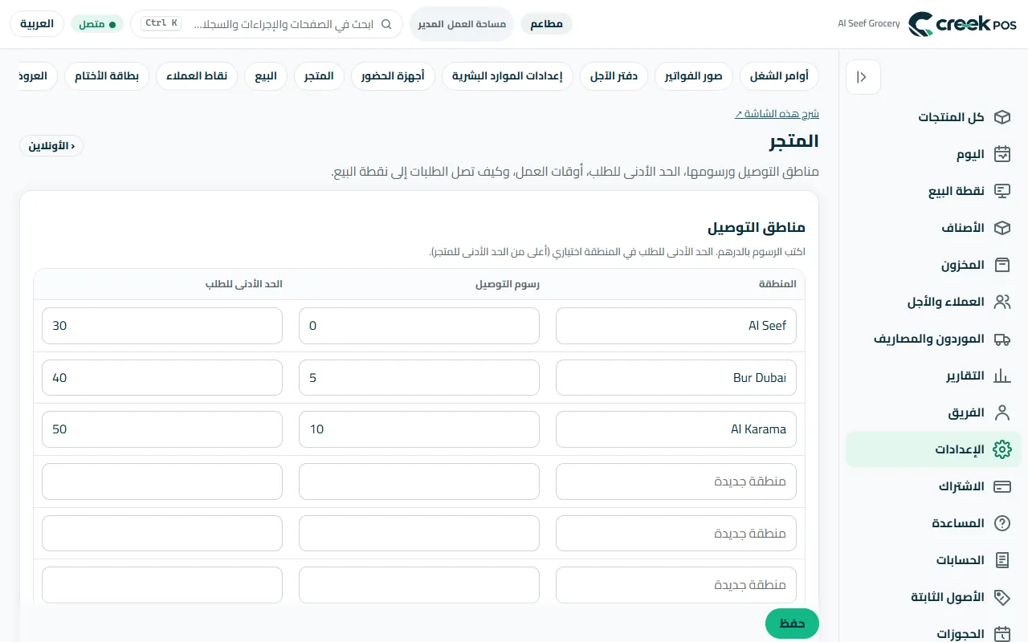Click the المخزون archive icon
Image resolution: width=1028 pixels, height=642 pixels.
(1001, 265)
